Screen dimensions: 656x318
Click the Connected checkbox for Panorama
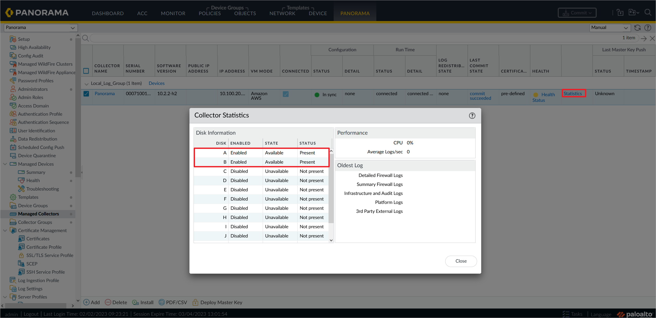(286, 94)
